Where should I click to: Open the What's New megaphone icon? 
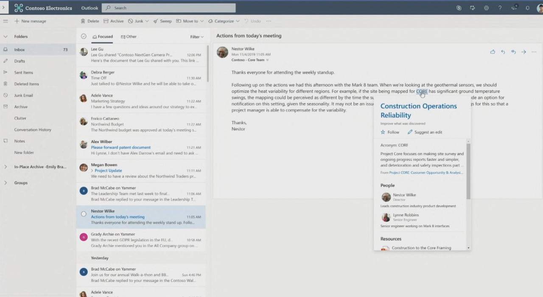[x=514, y=8]
